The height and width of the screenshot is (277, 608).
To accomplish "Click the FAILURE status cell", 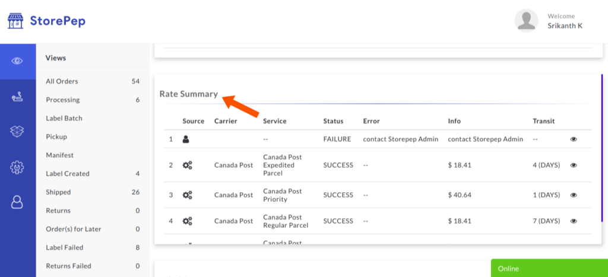I will tap(337, 139).
